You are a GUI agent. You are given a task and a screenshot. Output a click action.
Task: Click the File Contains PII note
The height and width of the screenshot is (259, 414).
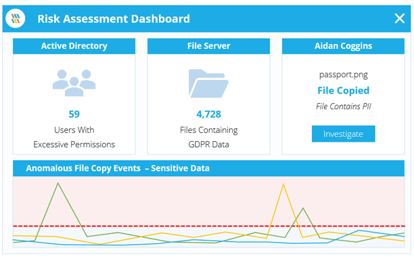point(343,106)
